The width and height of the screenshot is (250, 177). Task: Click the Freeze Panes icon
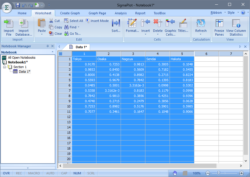[219, 23]
